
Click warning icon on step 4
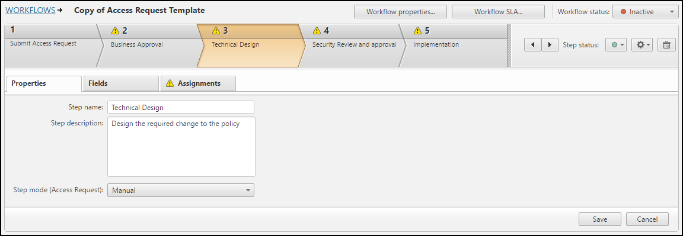[x=317, y=30]
